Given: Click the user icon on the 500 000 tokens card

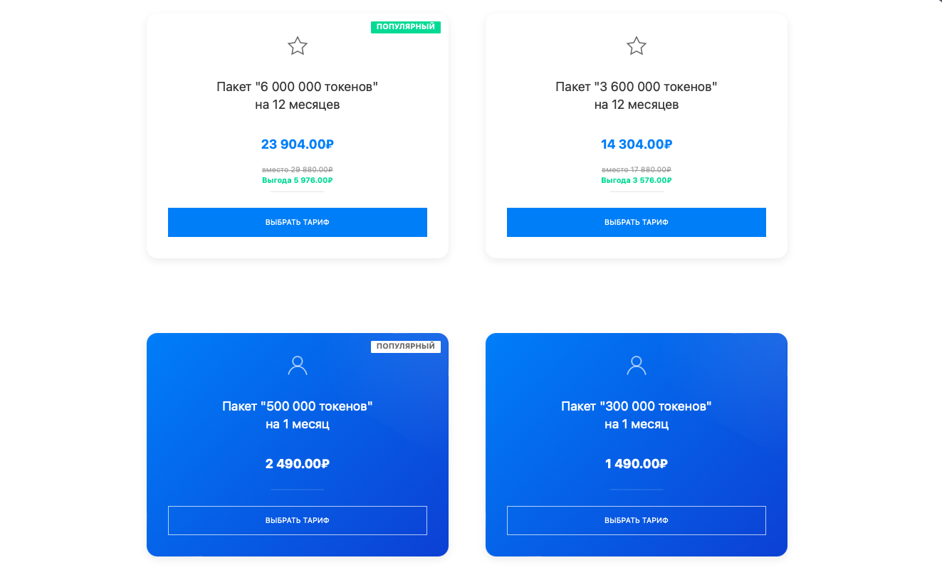Looking at the screenshot, I should [x=298, y=366].
